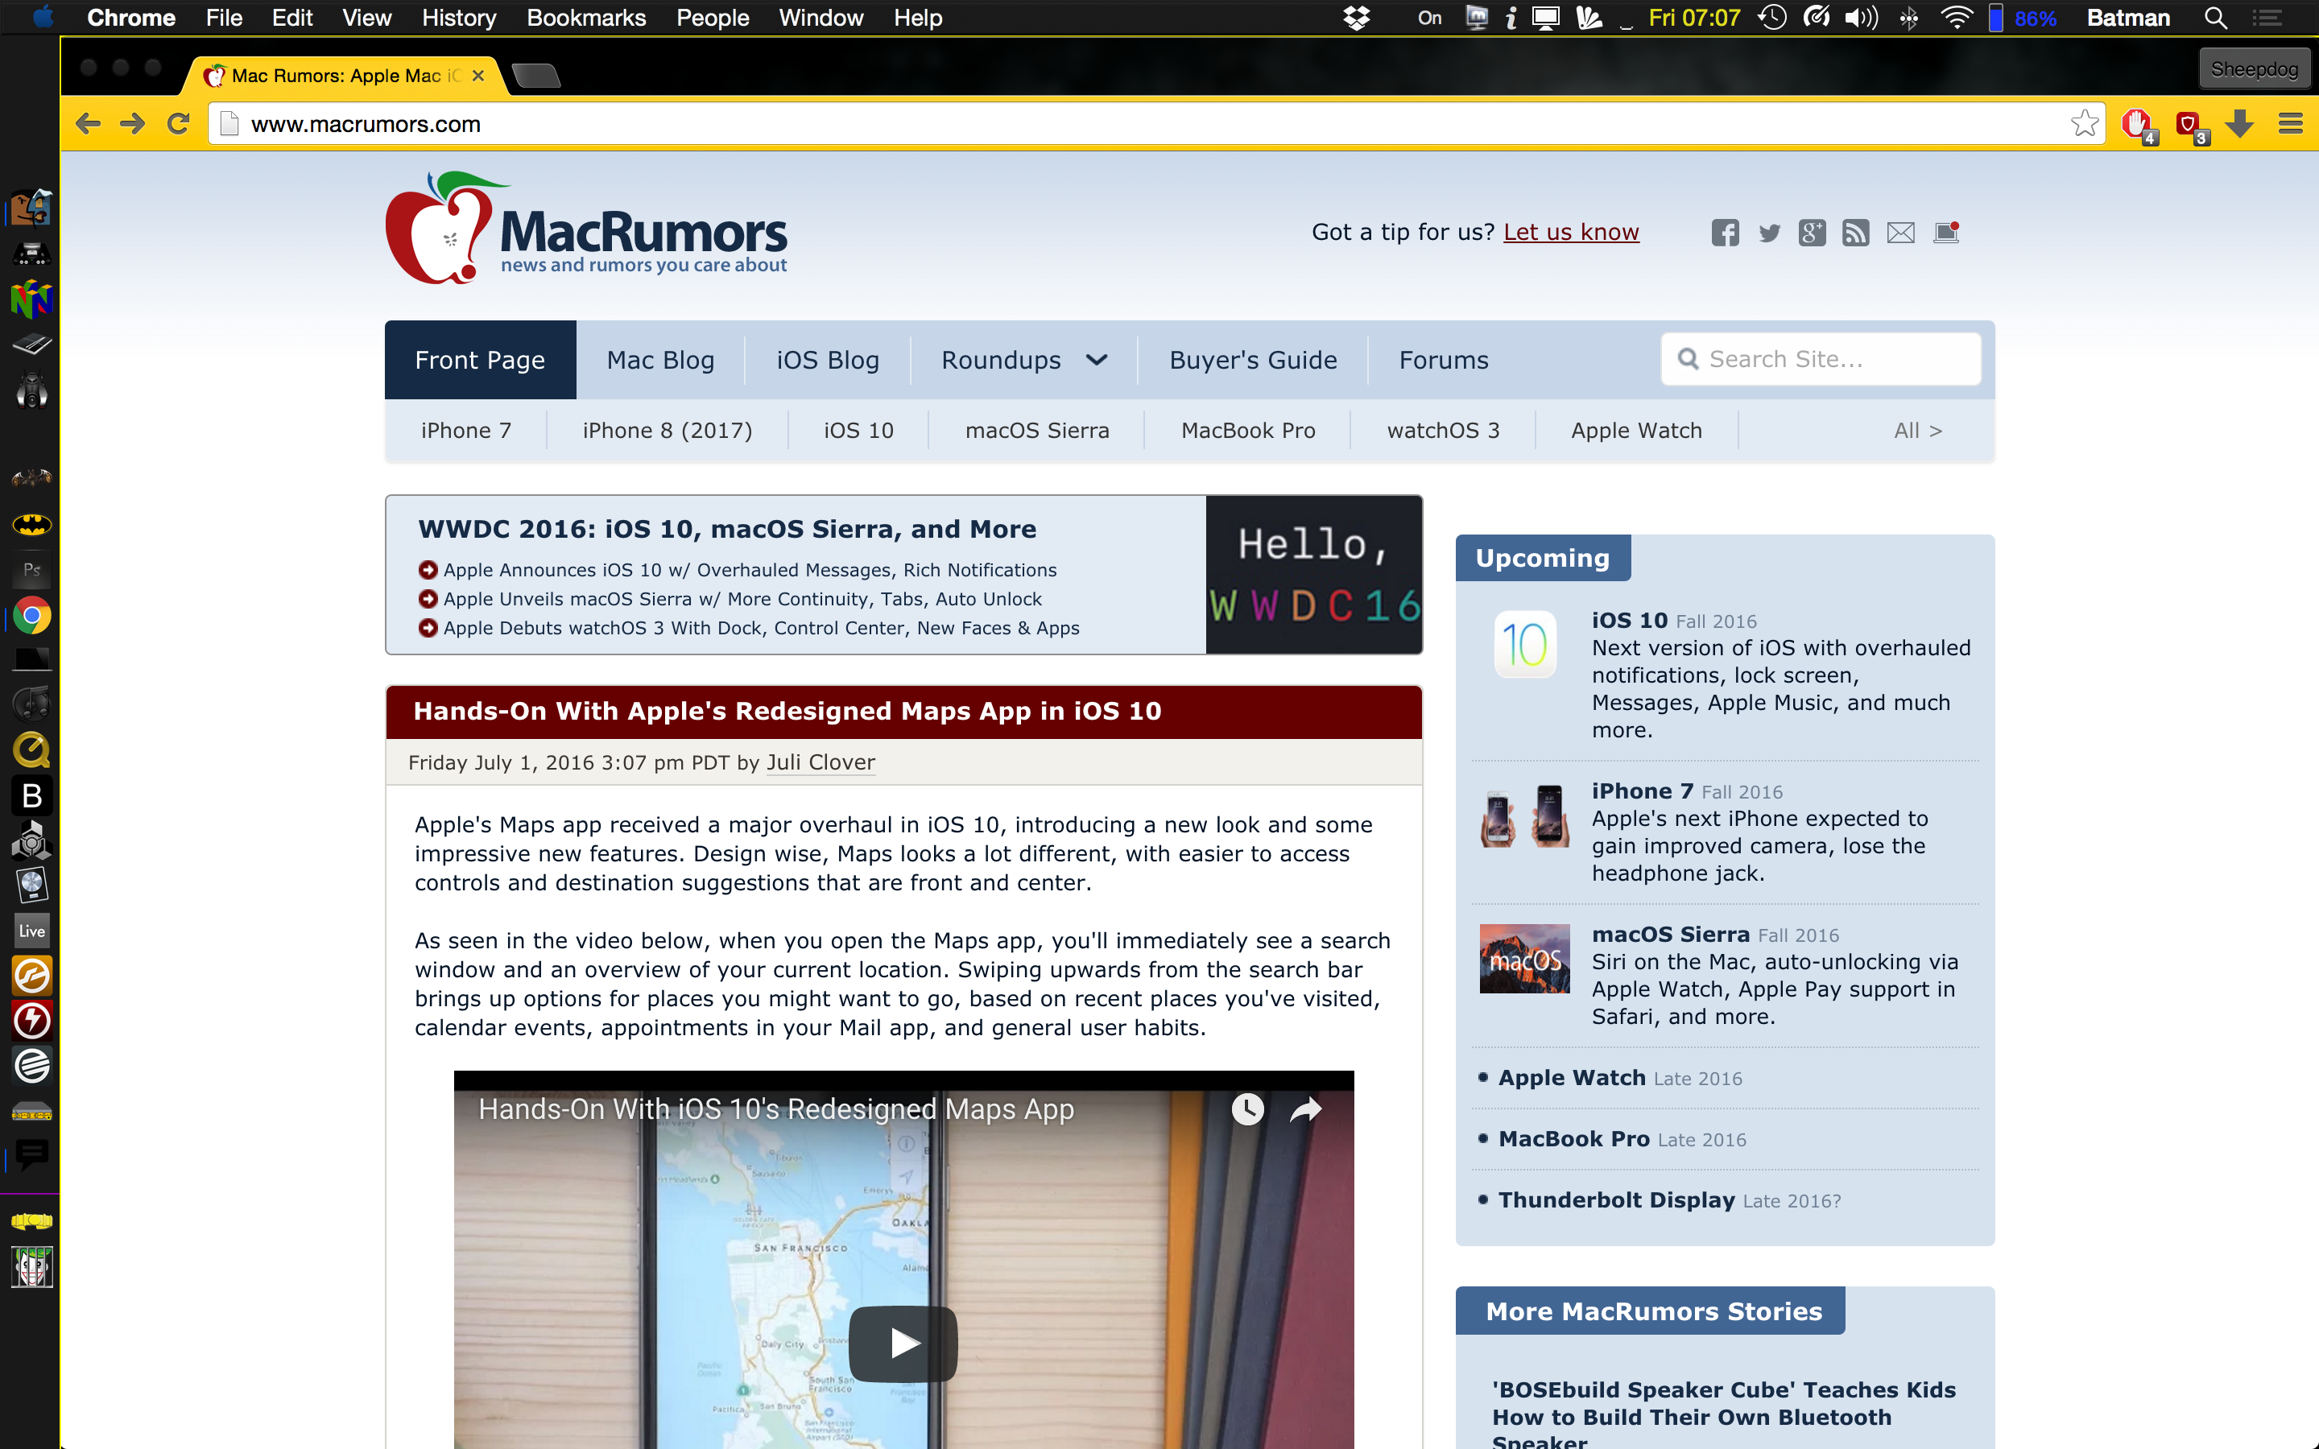Open Hands-On Maps App article title
This screenshot has height=1449, width=2319.
coord(787,711)
